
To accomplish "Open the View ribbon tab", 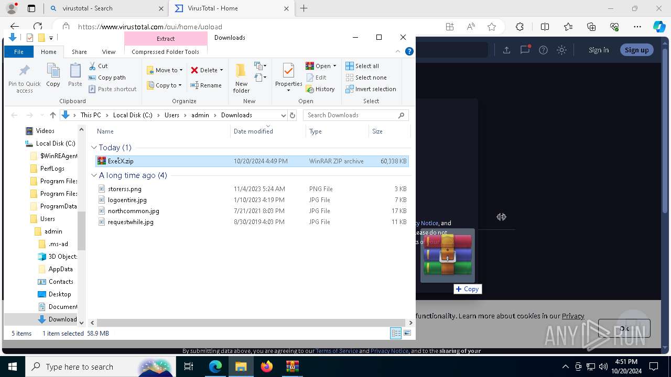I will 109,52.
